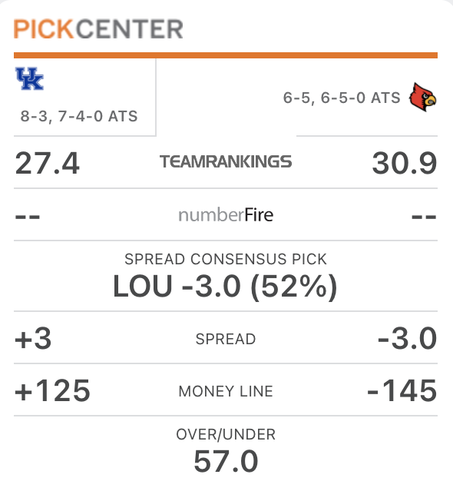Viewport: 453px width, 501px height.
Task: Click the TeamRankings logo
Action: (x=226, y=161)
